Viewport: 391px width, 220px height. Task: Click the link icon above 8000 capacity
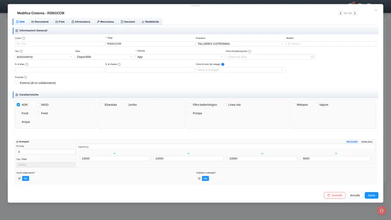tap(336, 154)
